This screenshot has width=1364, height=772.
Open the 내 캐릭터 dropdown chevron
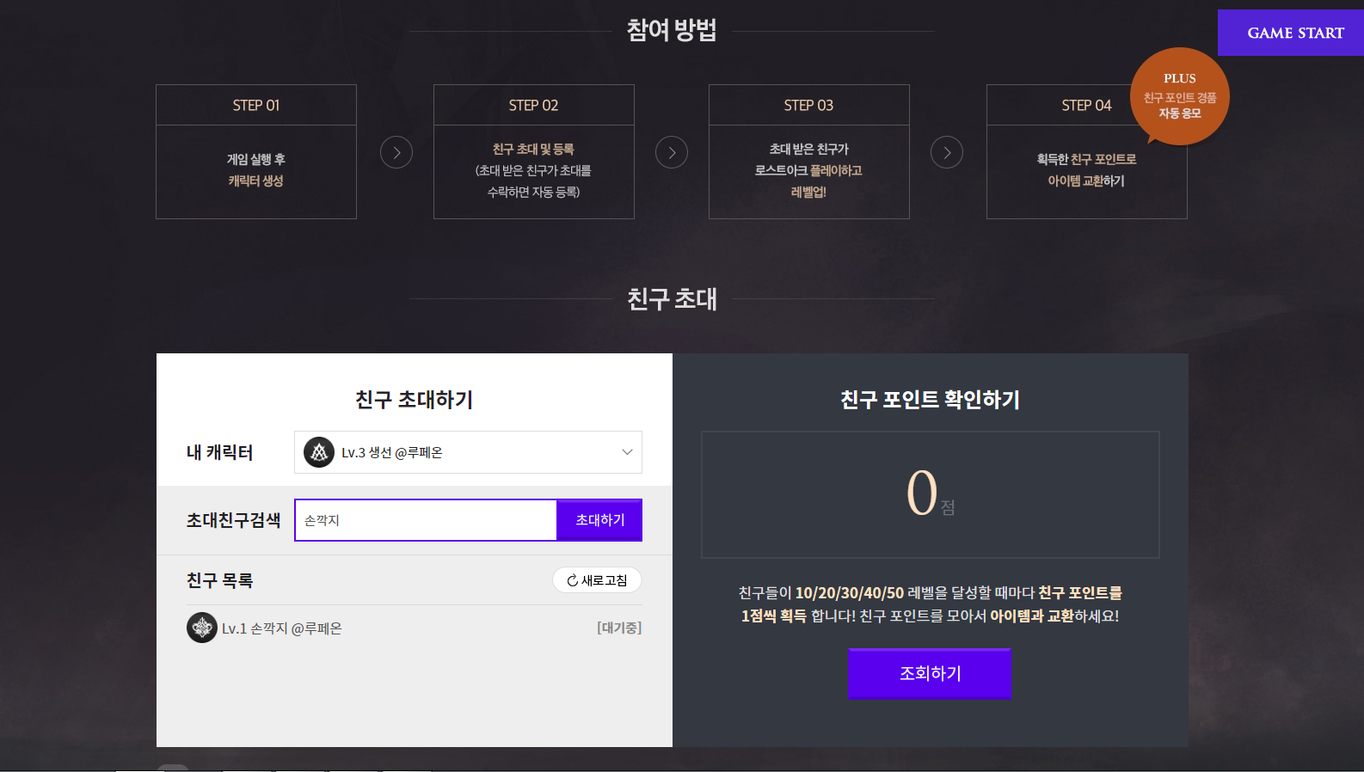click(627, 452)
